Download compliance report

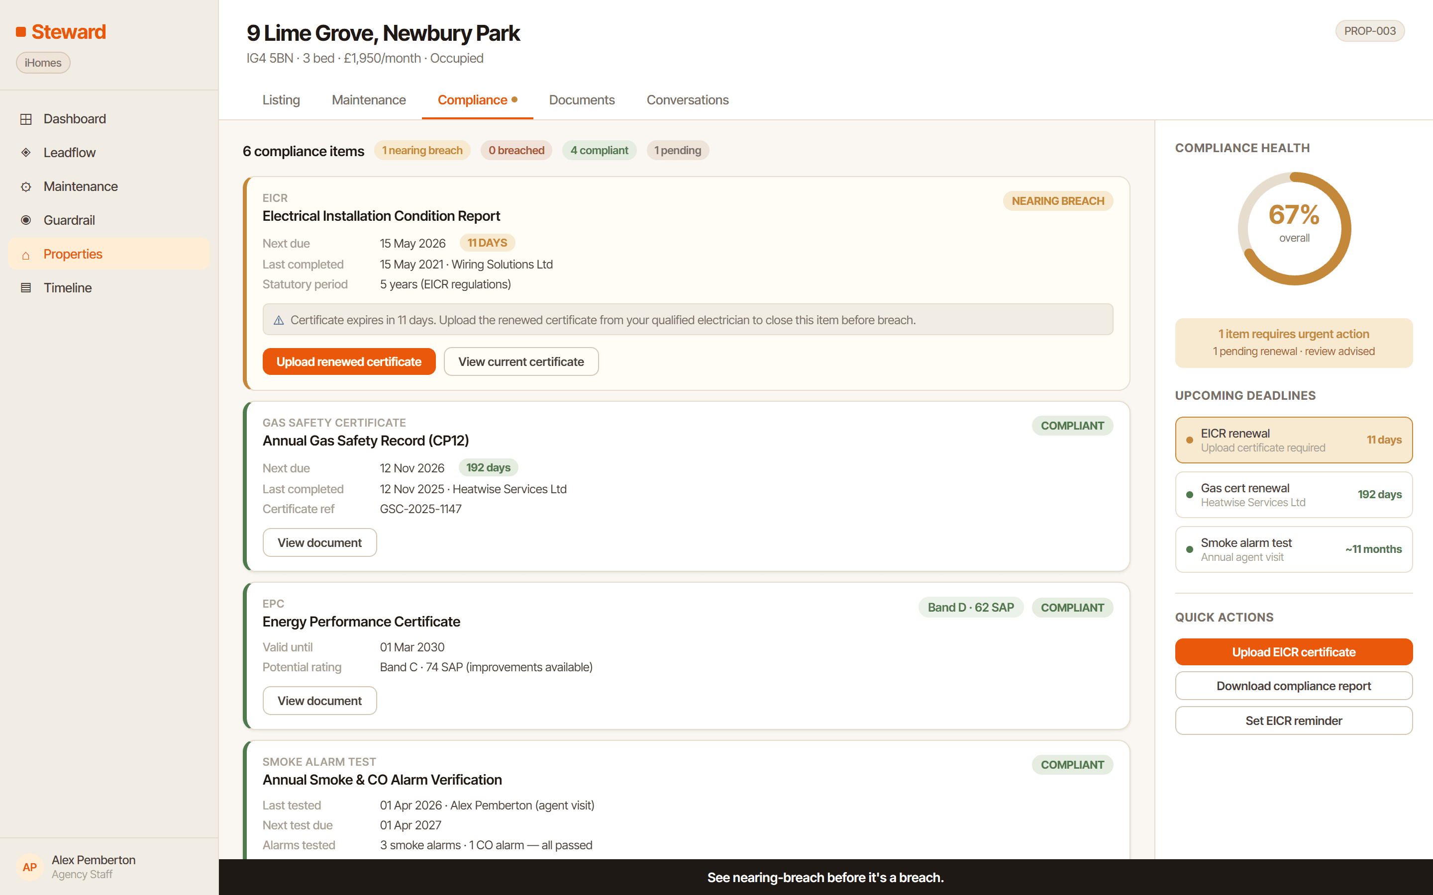[x=1294, y=686]
